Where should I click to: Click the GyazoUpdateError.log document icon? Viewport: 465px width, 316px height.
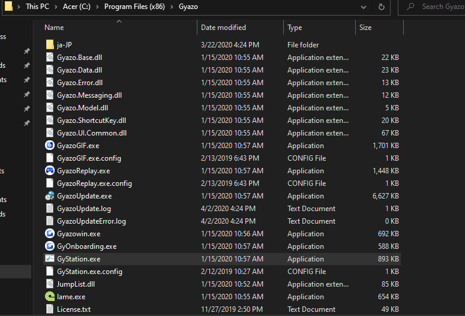tap(50, 221)
